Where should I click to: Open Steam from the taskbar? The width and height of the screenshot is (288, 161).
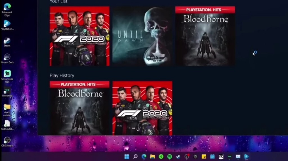click(x=178, y=157)
